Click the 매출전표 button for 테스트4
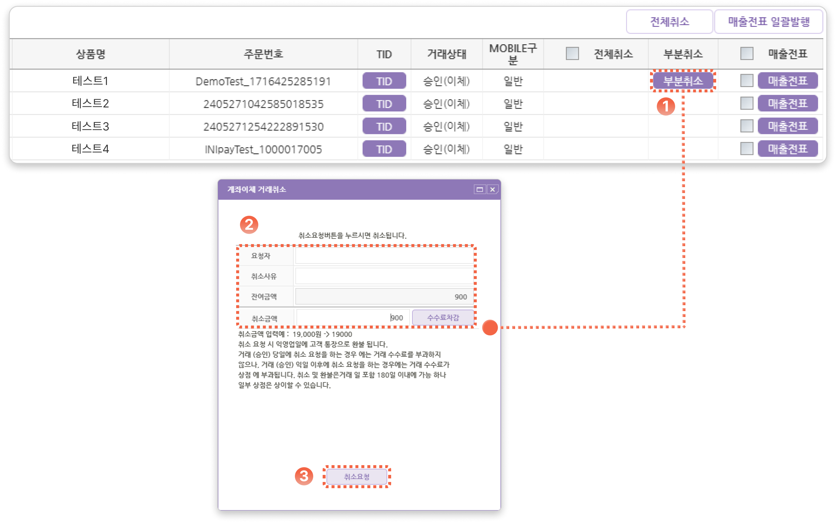The height and width of the screenshot is (523, 836). coord(788,149)
